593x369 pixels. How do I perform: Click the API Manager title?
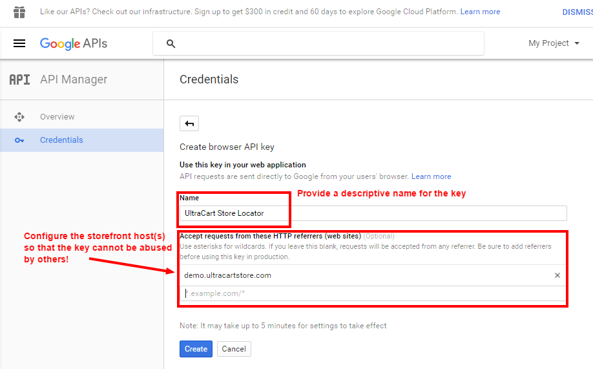pyautogui.click(x=74, y=79)
